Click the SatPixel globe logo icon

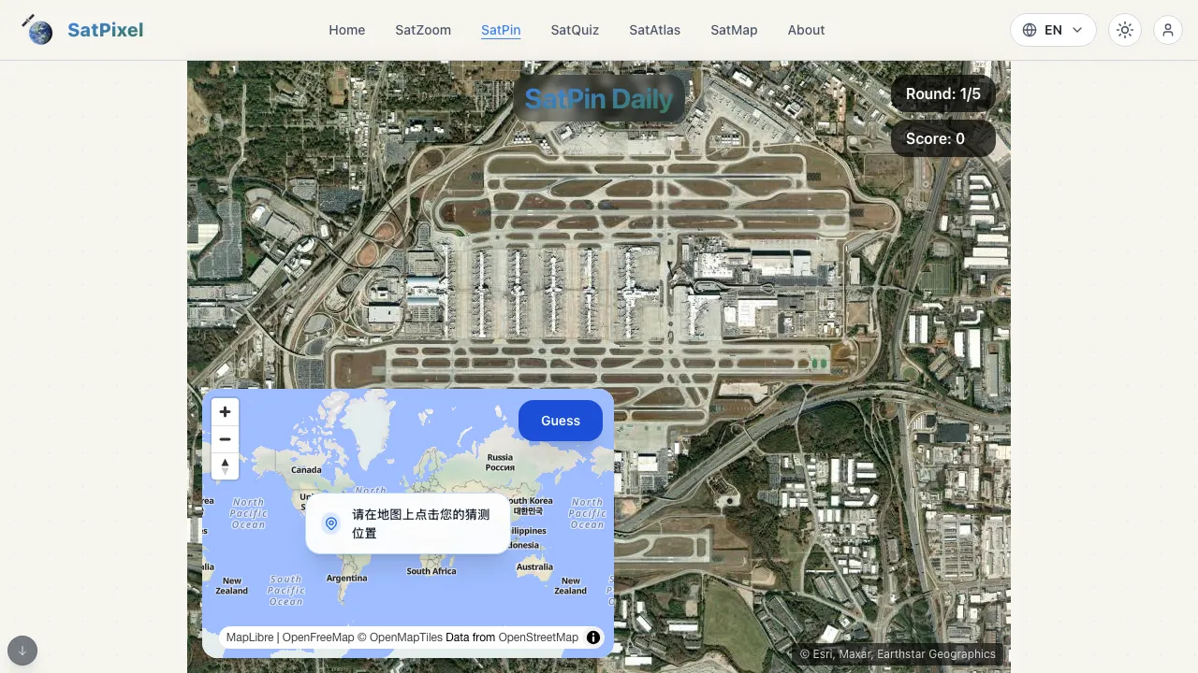coord(37,30)
